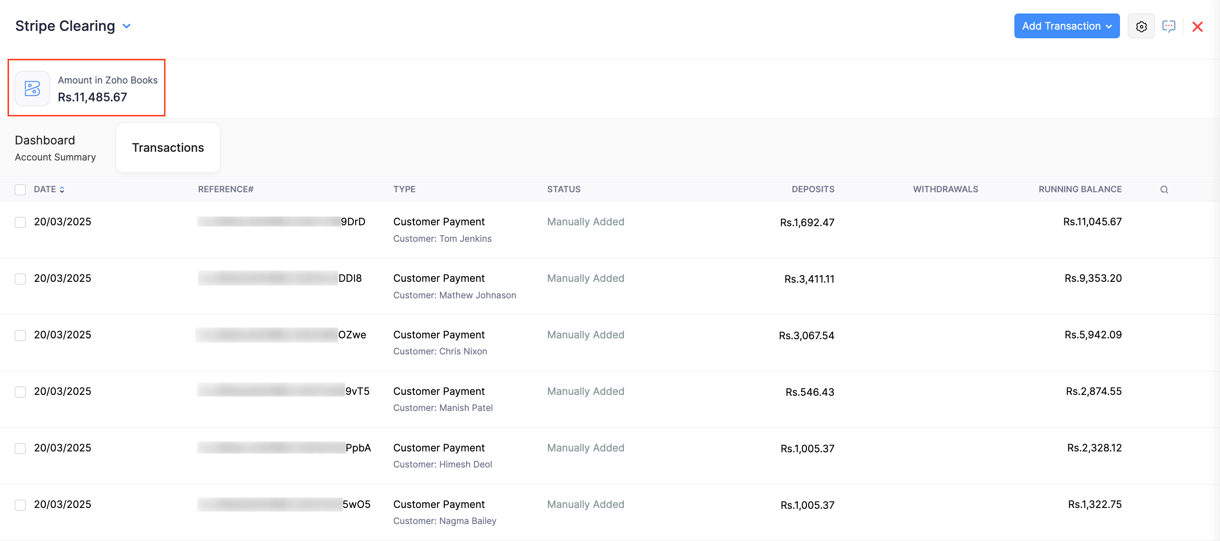Open reference ending in 9vT5
The width and height of the screenshot is (1220, 541).
tap(357, 391)
